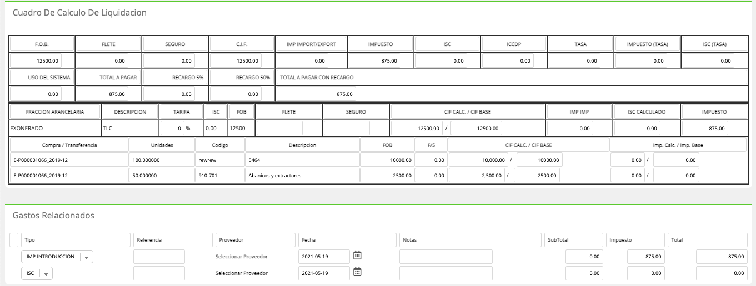
Task: Focus the Fecha field in IMP INTRODUCCION row
Action: (324, 257)
